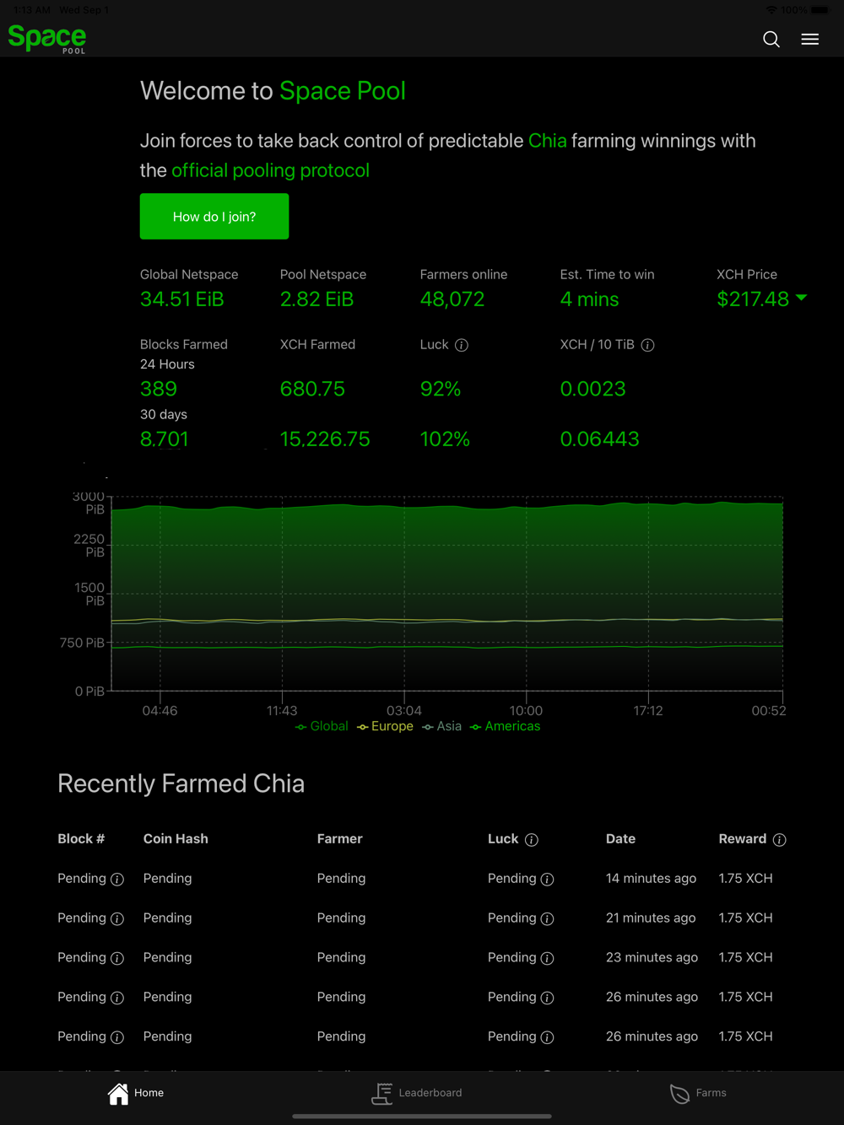Click inside the netspace area chart
844x1125 pixels.
click(x=447, y=595)
